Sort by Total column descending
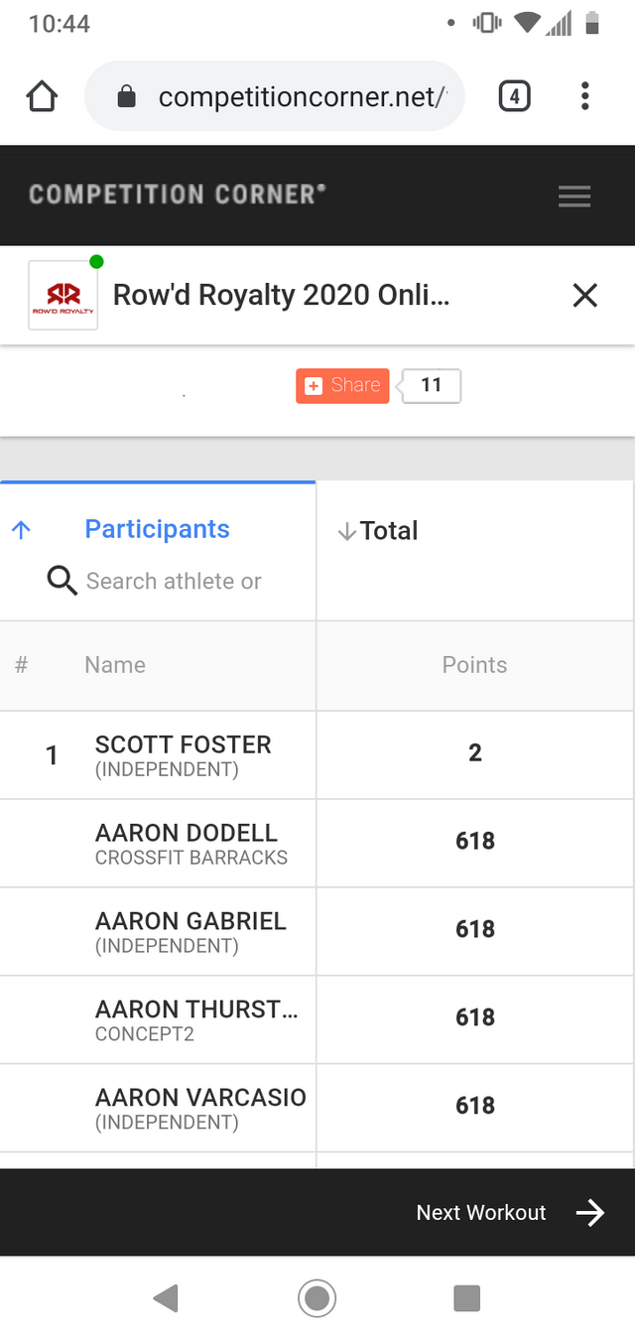 click(377, 531)
